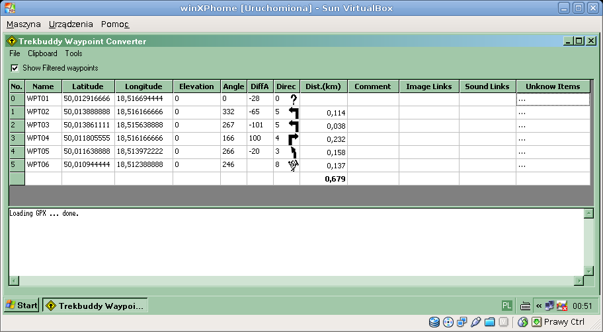Click the VirtualBox title bar icon
603x332 pixels.
click(x=10, y=8)
